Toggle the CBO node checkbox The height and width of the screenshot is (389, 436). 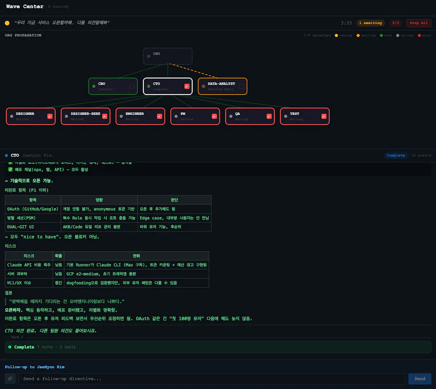[x=132, y=86]
